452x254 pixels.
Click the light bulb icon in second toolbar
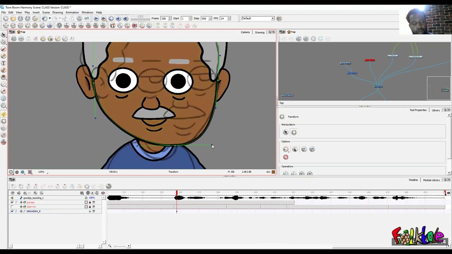(59, 25)
